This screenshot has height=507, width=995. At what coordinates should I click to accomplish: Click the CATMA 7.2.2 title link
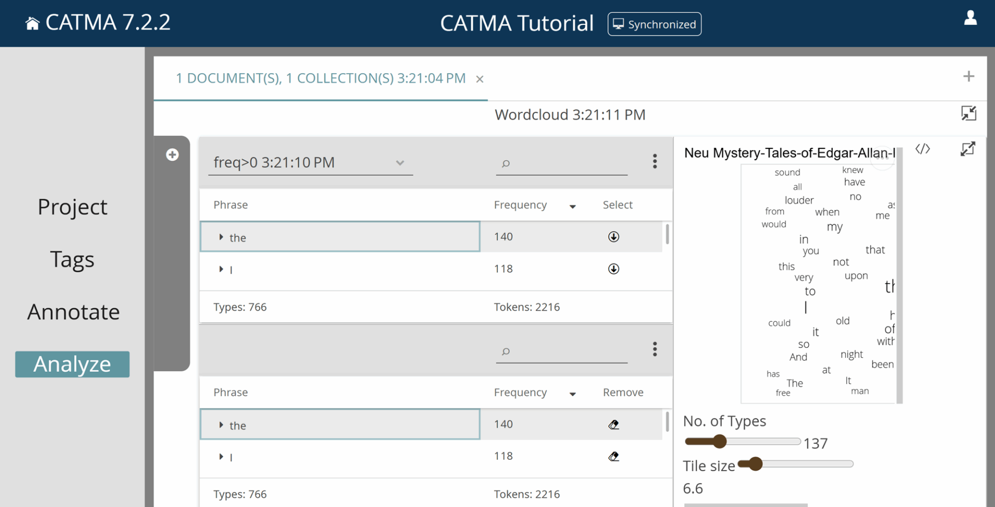[x=108, y=22]
